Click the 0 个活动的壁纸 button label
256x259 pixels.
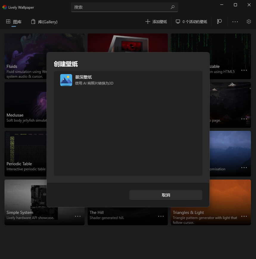pyautogui.click(x=195, y=22)
